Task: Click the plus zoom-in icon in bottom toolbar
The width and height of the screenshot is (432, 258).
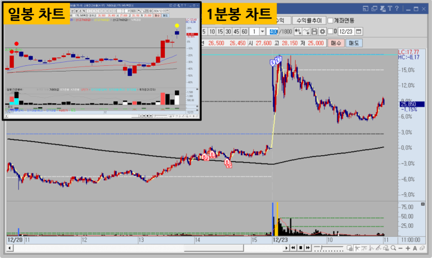Action: pos(408,249)
